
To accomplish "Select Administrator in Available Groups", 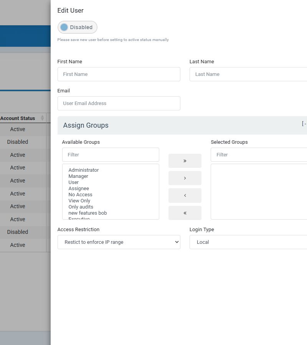I will pyautogui.click(x=84, y=170).
